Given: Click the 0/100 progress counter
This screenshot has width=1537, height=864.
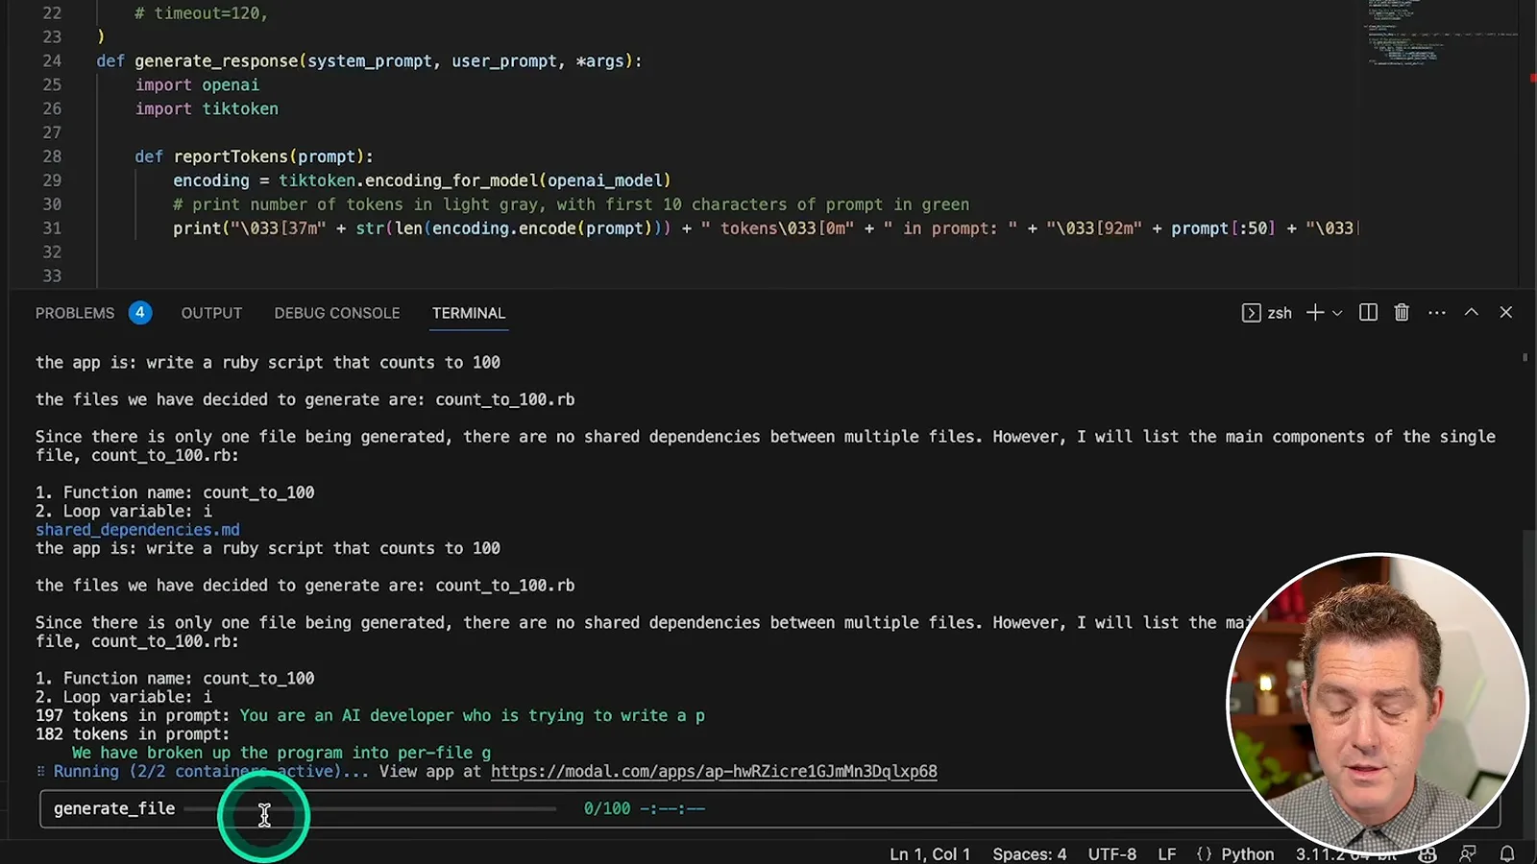Looking at the screenshot, I should tap(607, 808).
